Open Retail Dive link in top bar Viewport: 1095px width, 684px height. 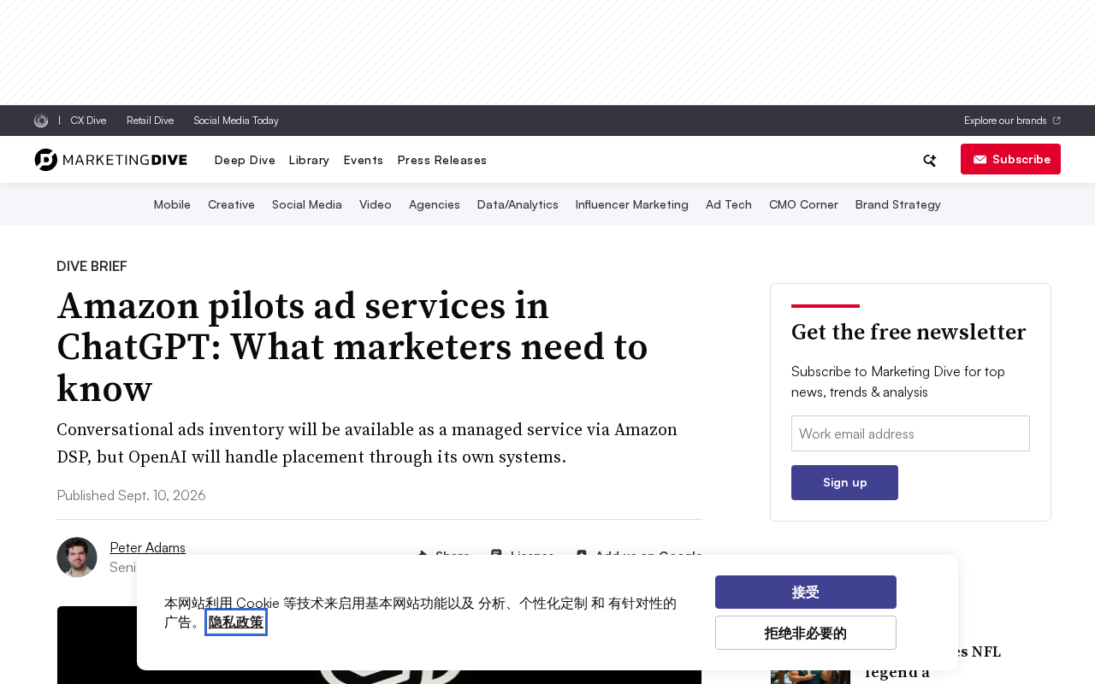[150, 121]
